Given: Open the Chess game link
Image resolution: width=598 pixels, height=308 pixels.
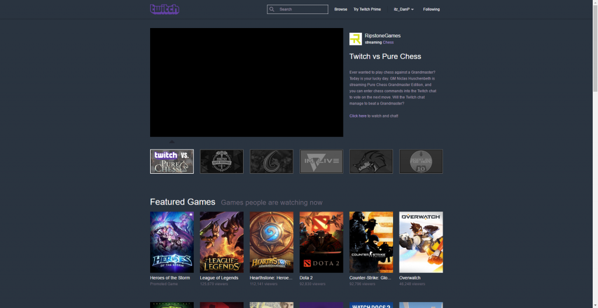Looking at the screenshot, I should (388, 42).
